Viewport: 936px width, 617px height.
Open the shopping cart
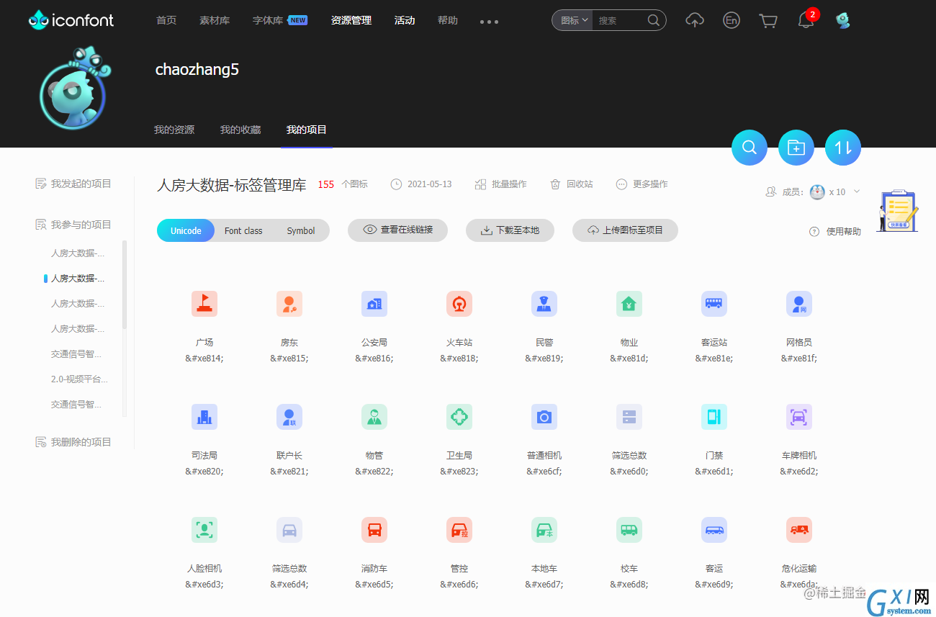(768, 21)
